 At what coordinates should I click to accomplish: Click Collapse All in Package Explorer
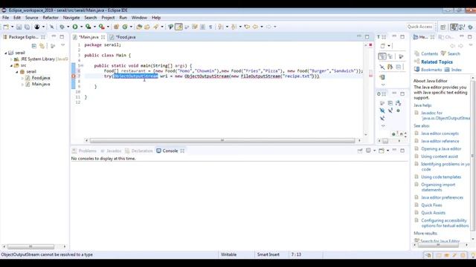tap(34, 46)
